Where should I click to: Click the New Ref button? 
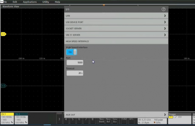(108, 120)
